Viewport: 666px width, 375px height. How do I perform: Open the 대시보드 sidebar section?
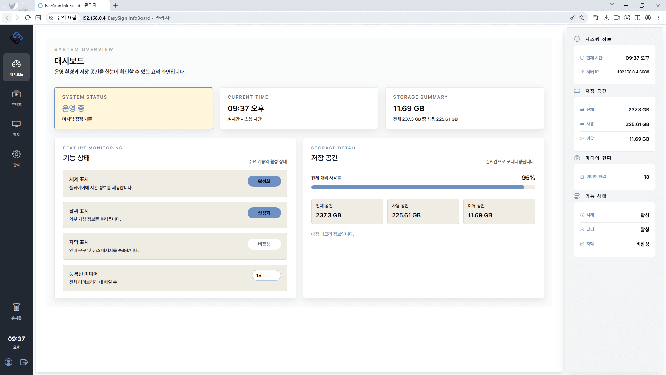[16, 67]
